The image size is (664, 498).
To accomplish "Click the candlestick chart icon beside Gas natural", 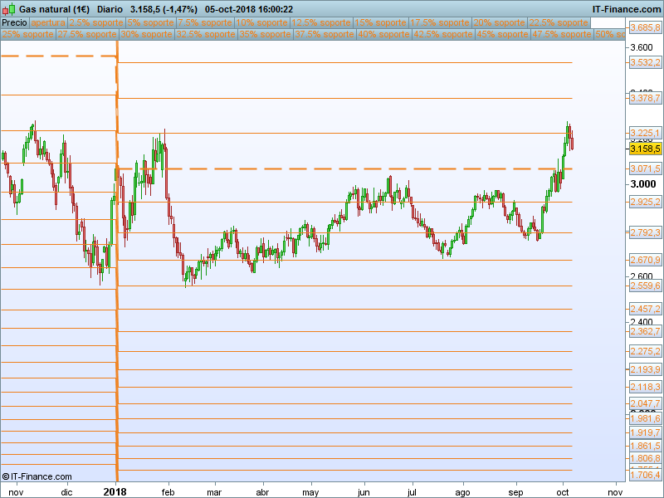I will (9, 9).
